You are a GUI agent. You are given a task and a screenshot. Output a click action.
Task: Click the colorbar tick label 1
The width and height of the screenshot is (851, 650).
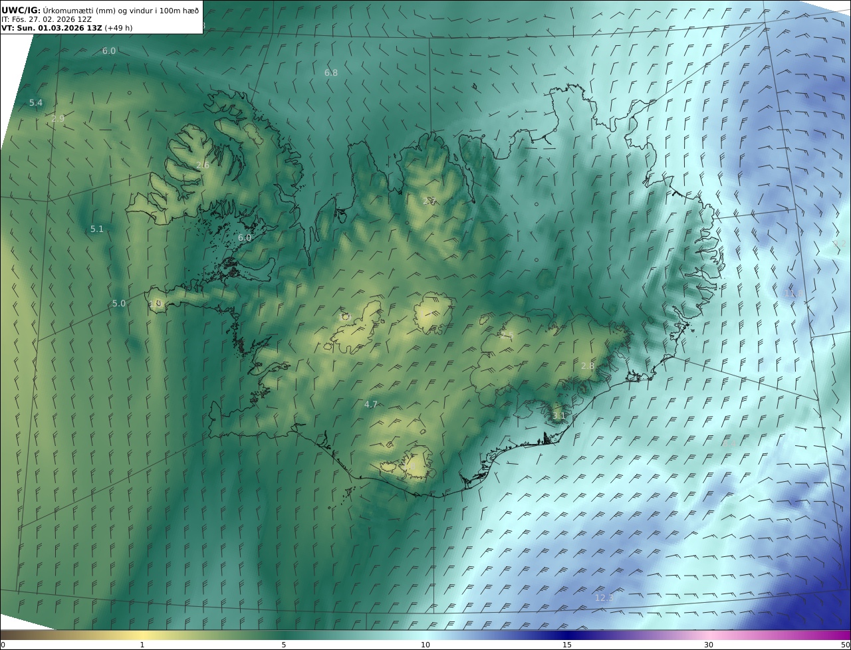142,645
